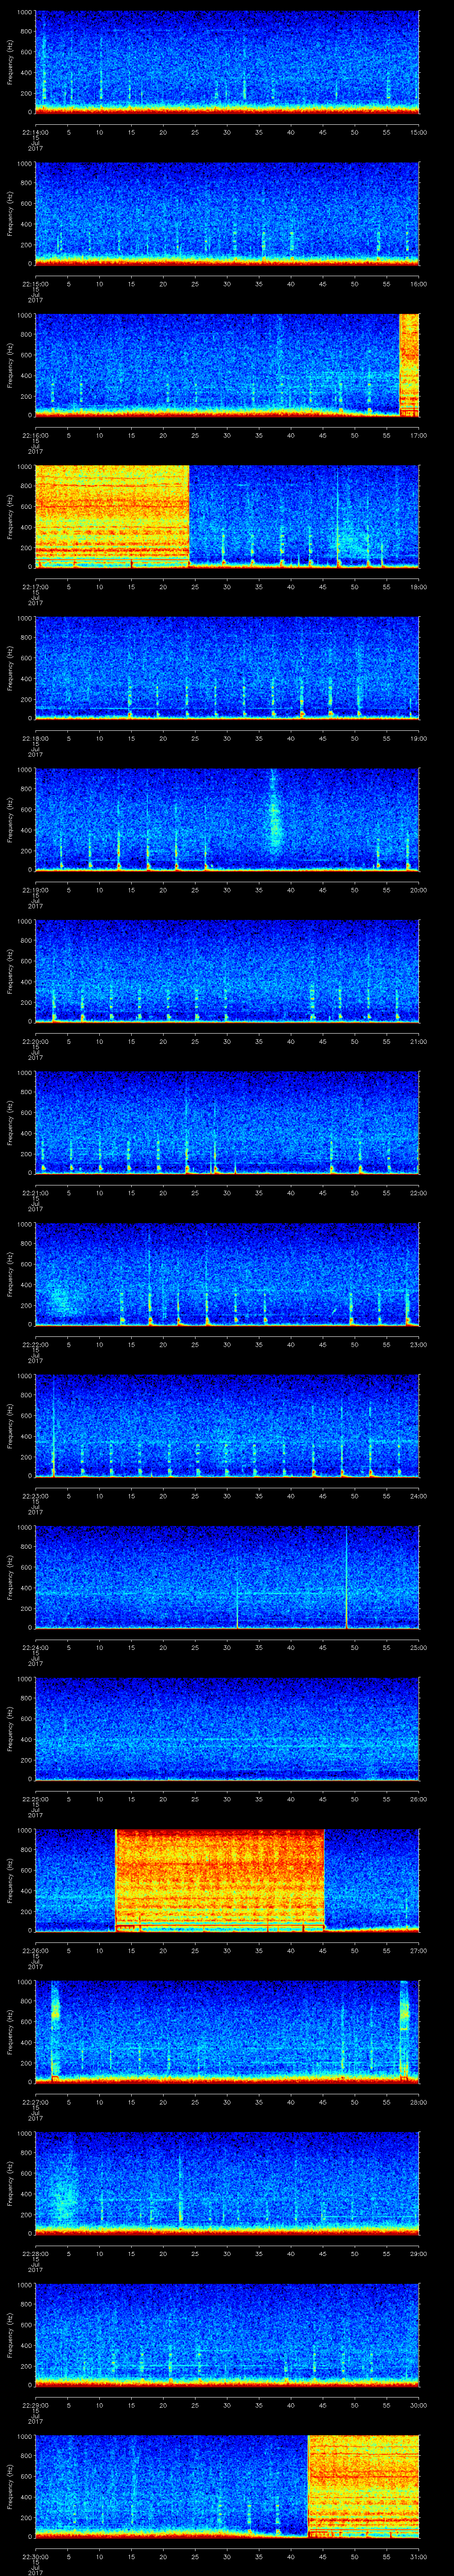This screenshot has height=2576, width=454.
Task: Click the noise onset at the right edge of the 22:16:00 panel
Action: pos(408,364)
